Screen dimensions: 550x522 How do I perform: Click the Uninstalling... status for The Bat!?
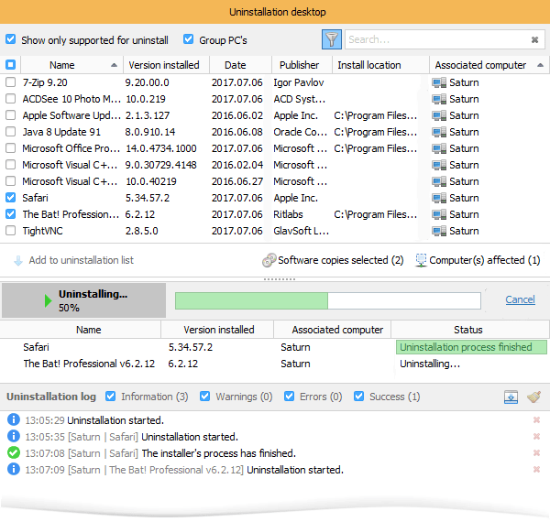pyautogui.click(x=430, y=364)
